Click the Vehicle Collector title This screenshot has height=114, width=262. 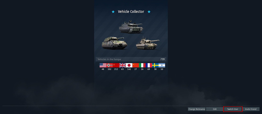click(x=131, y=12)
